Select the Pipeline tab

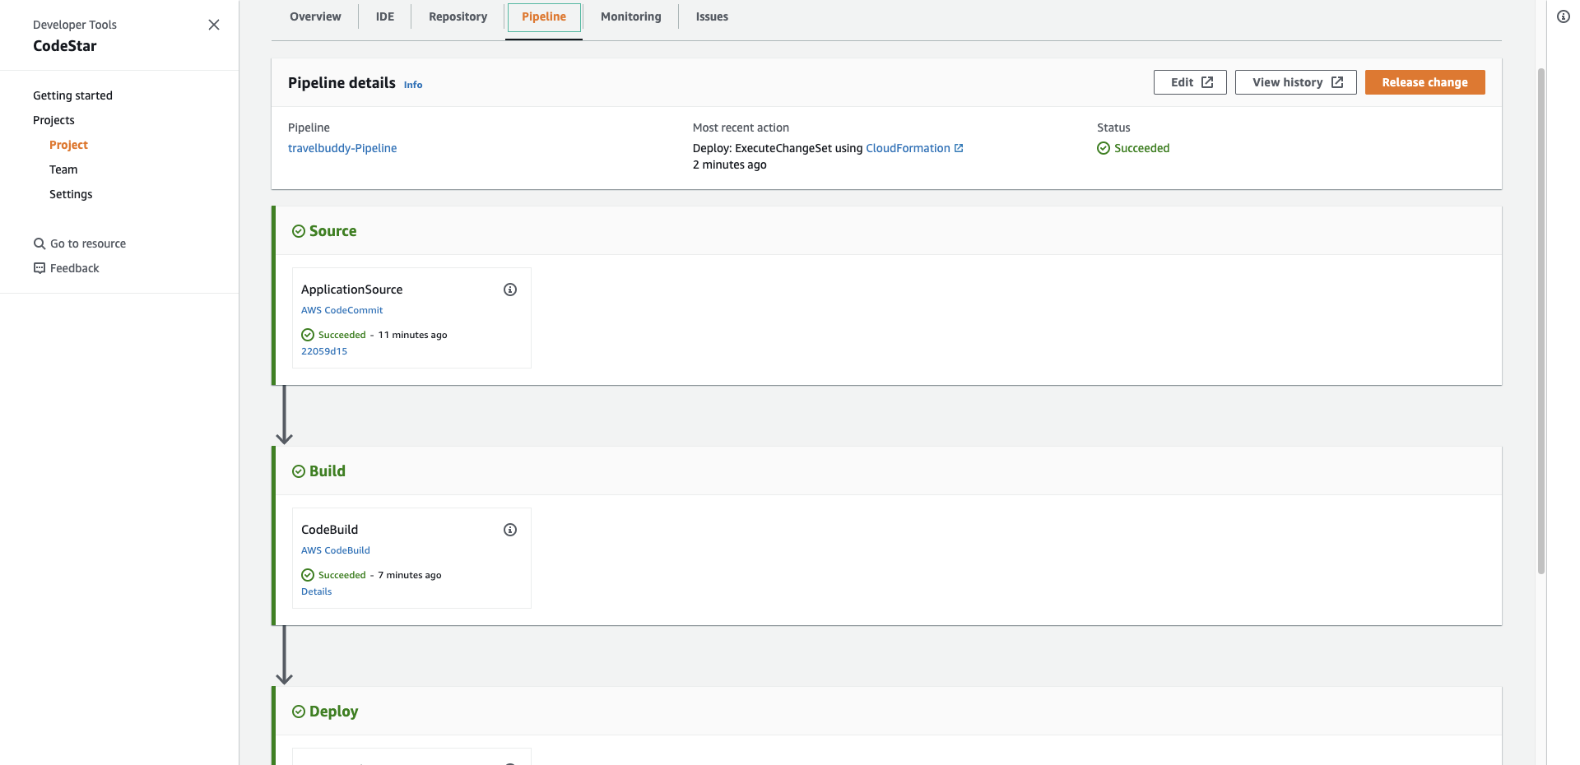[544, 16]
